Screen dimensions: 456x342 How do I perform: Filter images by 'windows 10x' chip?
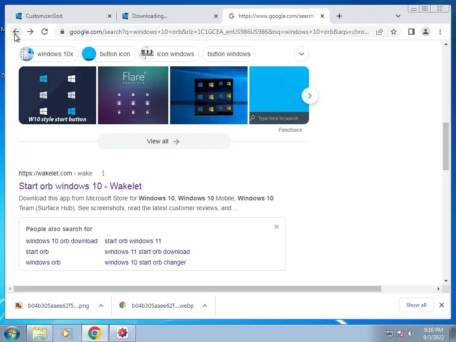(49, 54)
